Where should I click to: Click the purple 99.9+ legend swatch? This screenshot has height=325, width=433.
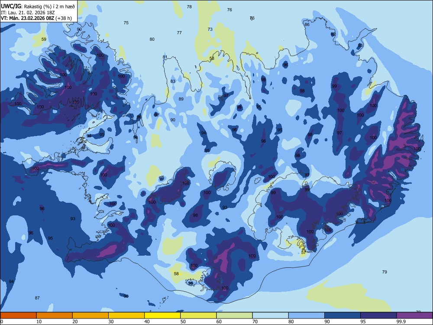tap(414, 315)
